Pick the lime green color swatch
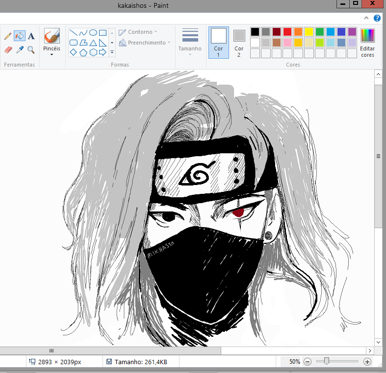Image resolution: width=386 pixels, height=373 pixels. point(320,43)
